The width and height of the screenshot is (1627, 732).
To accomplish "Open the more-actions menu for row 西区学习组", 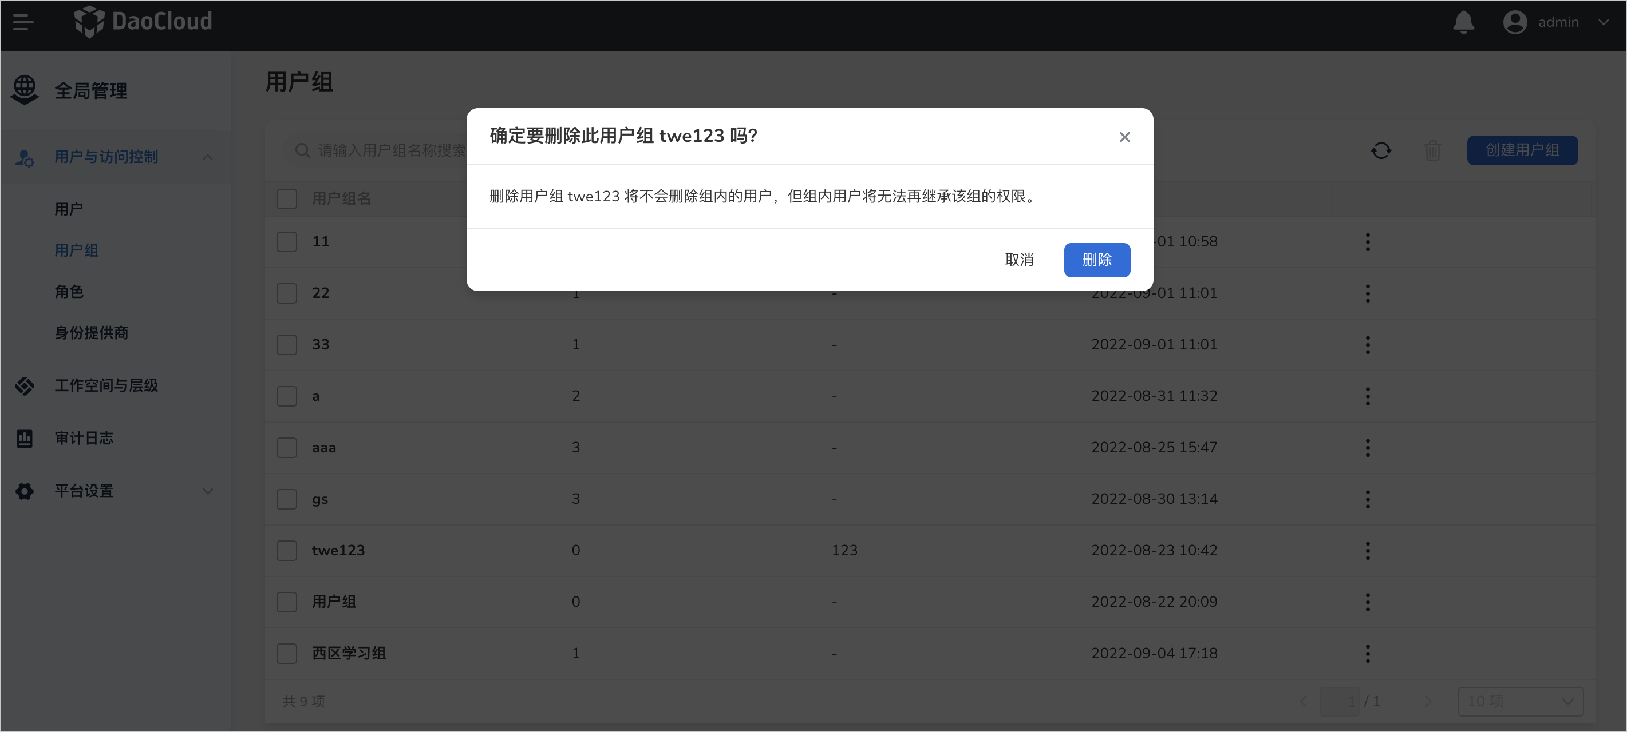I will [1368, 653].
